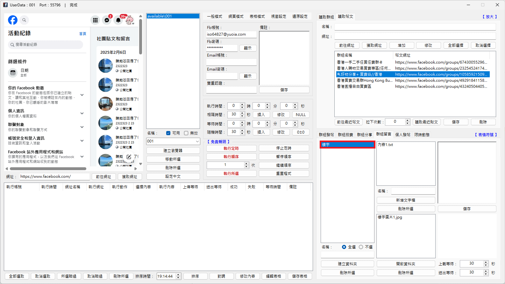Click the 排序時間 time stepper arrows
This screenshot has height=284, width=505.
coord(178,276)
